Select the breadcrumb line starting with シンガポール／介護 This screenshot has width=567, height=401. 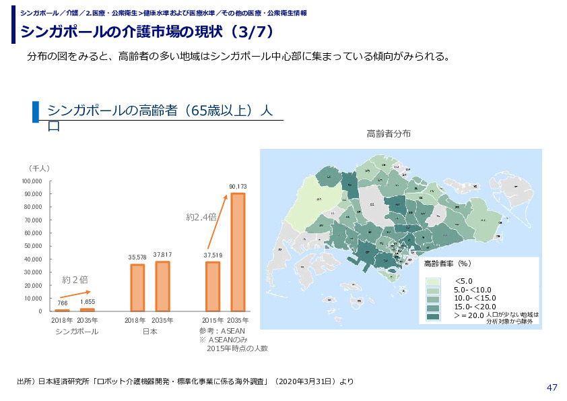coord(164,13)
